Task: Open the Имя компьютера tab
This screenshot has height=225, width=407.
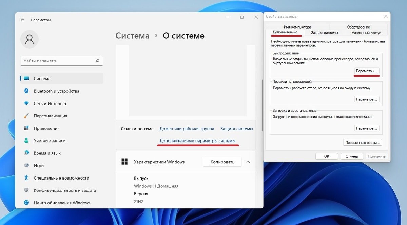Action: click(x=297, y=27)
